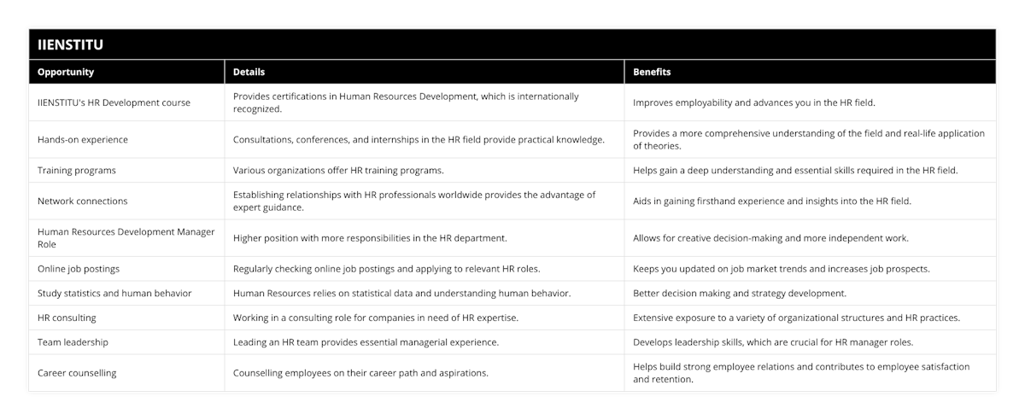Select the Details column header
This screenshot has width=1025, height=420.
pos(425,73)
